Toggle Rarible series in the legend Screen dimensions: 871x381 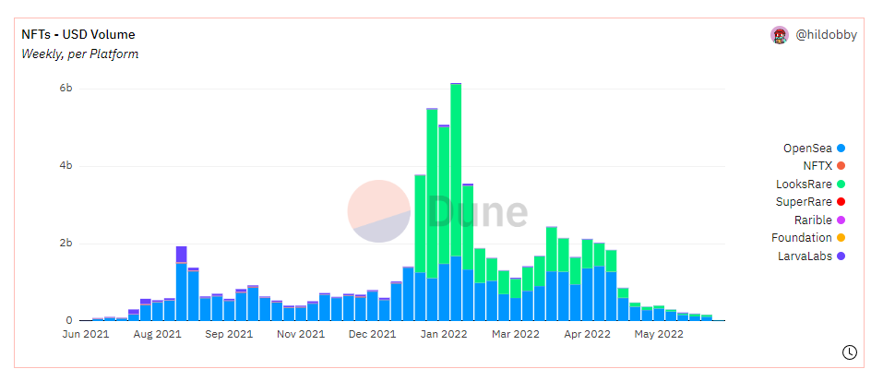[820, 220]
